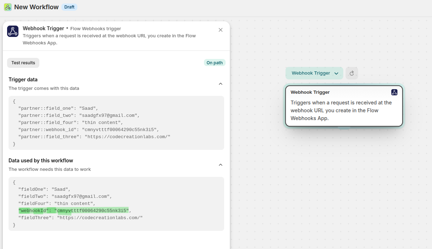Close the Webhook Trigger details panel
Image resolution: width=432 pixels, height=249 pixels.
click(x=221, y=30)
